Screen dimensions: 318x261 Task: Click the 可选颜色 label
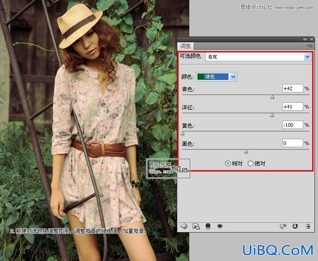[x=190, y=56]
